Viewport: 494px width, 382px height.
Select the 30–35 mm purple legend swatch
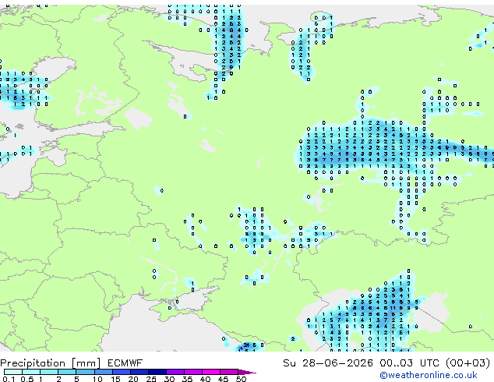click(175, 372)
